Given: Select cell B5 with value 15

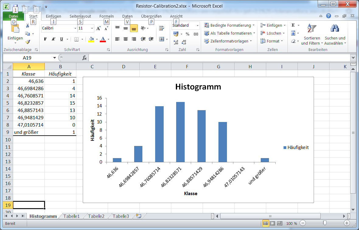Looking at the screenshot, I should pos(60,103).
